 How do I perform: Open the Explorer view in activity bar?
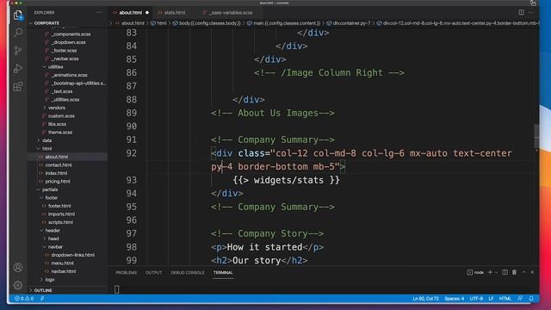(x=18, y=15)
